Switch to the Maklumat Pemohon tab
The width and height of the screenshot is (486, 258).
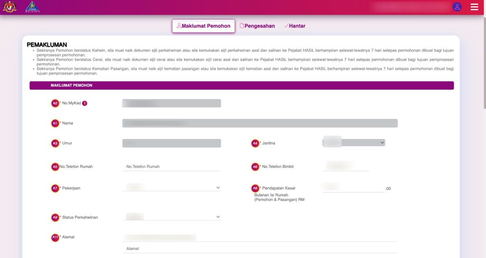[x=203, y=26]
